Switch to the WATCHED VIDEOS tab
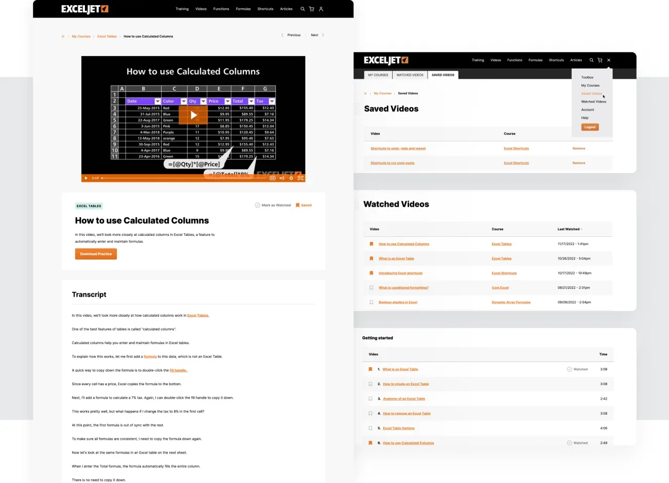 pyautogui.click(x=410, y=75)
